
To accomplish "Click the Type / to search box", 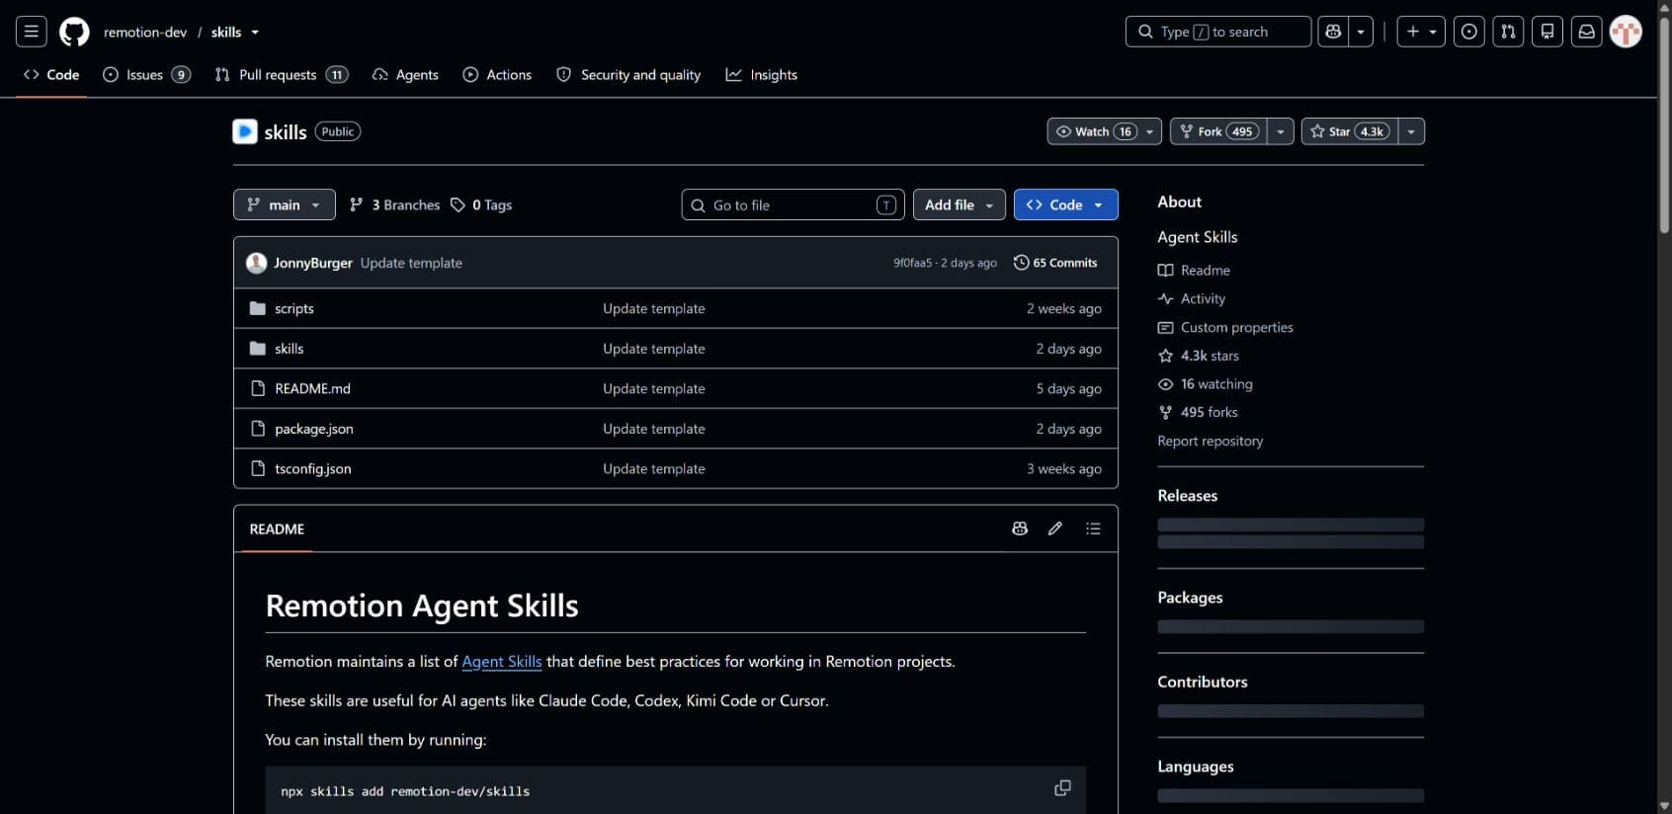I will 1218,32.
